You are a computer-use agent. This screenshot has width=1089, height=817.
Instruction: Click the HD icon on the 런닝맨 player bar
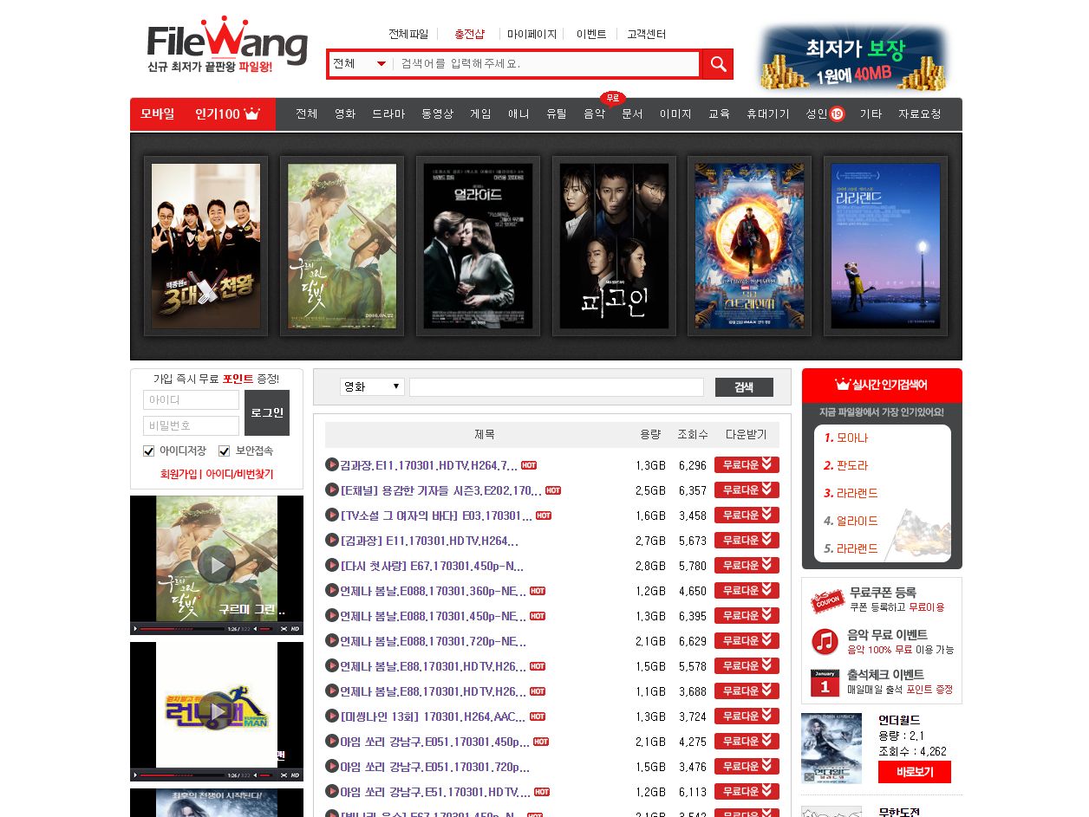click(x=296, y=775)
